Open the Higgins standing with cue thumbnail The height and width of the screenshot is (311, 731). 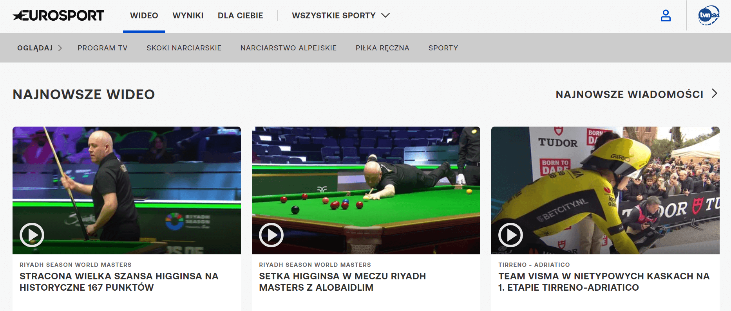tap(127, 190)
